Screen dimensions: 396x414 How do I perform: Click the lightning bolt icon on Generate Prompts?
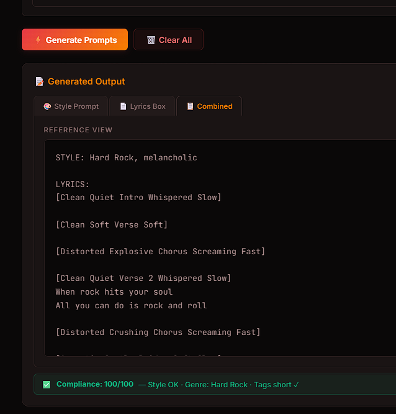(x=38, y=40)
